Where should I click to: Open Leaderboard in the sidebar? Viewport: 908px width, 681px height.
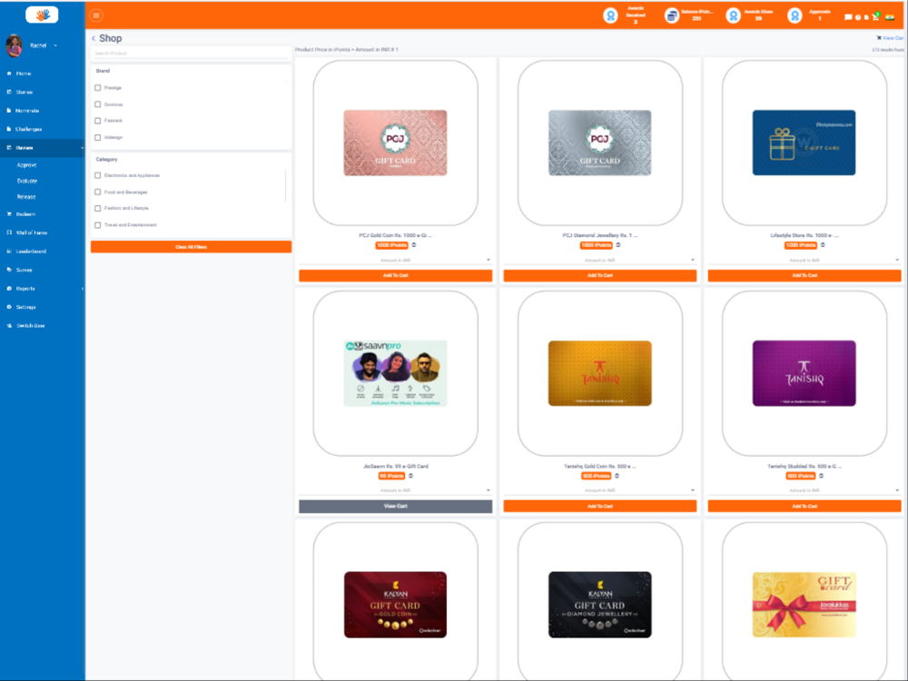click(x=31, y=252)
